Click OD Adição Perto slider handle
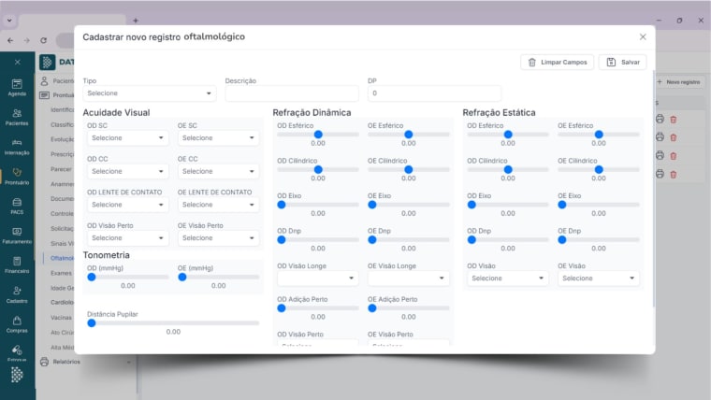Viewport: 711px width, 400px height. tap(282, 308)
